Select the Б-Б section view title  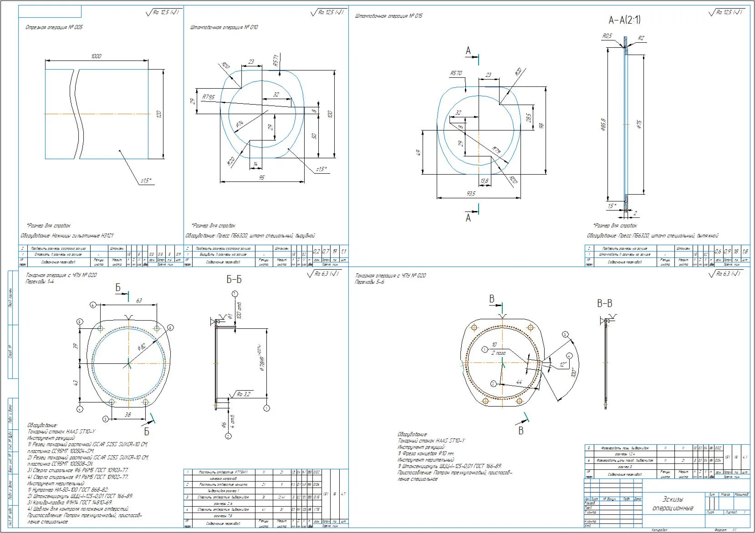234,279
